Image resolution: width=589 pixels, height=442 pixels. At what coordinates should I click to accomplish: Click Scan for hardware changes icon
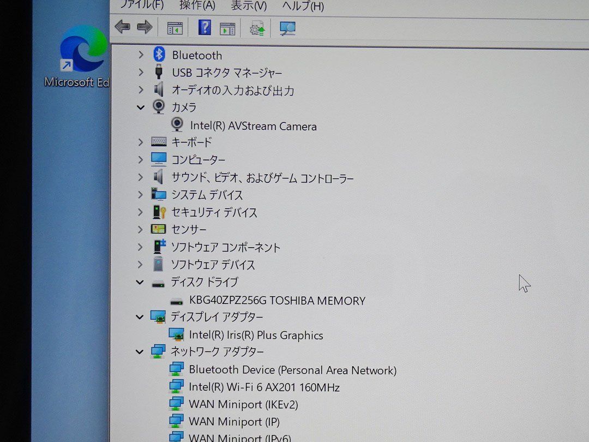(x=287, y=28)
